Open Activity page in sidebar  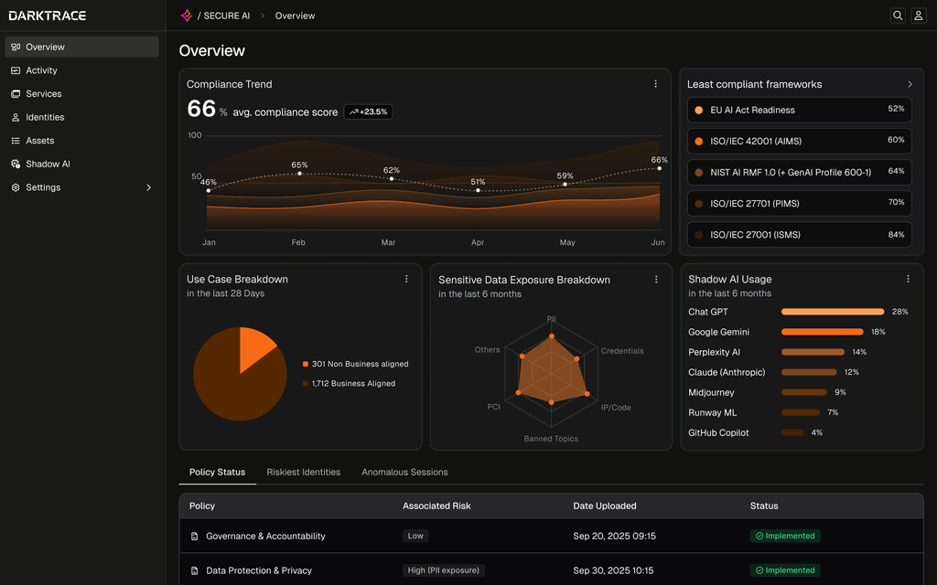[x=81, y=70]
